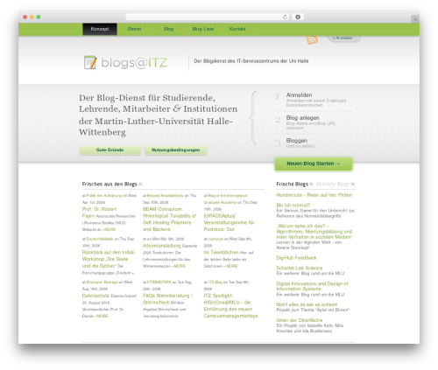Click Neuen Blog Starten button

[x=314, y=164]
